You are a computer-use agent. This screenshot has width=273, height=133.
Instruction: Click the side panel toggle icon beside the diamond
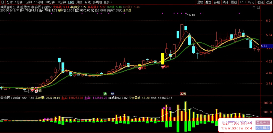click(259, 7)
